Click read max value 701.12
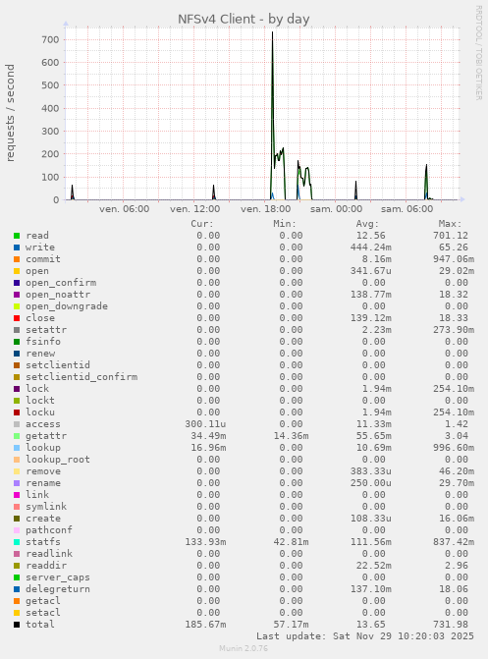The height and width of the screenshot is (659, 488). [x=451, y=236]
